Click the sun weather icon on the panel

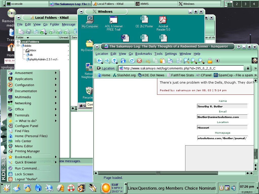(x=106, y=188)
